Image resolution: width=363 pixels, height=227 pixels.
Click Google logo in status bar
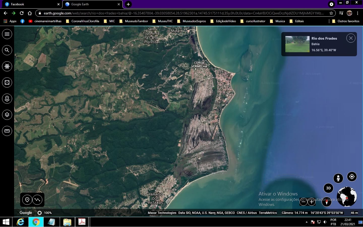click(x=26, y=213)
